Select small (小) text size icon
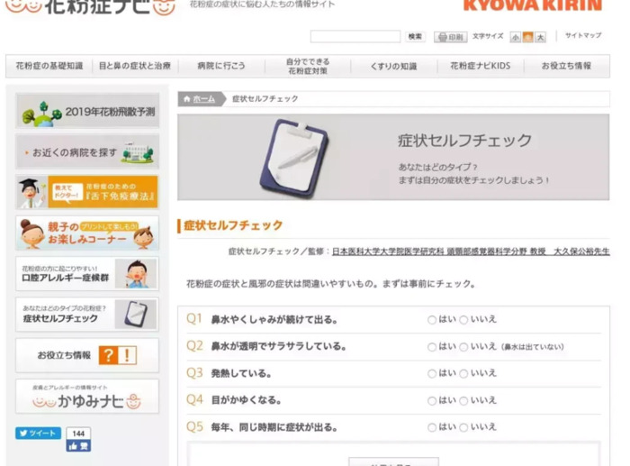 515,37
